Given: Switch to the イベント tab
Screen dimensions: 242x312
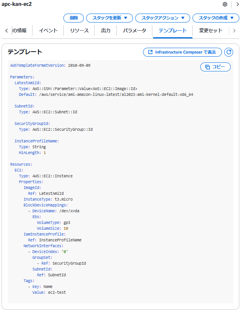Looking at the screenshot, I should [x=48, y=30].
